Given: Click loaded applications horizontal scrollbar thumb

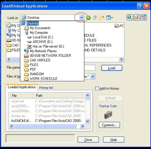Looking at the screenshot, I should (45, 126).
